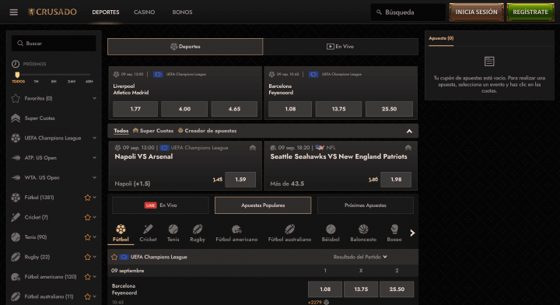Click the WTA US Open sidebar icon
The image size is (560, 305).
16,177
